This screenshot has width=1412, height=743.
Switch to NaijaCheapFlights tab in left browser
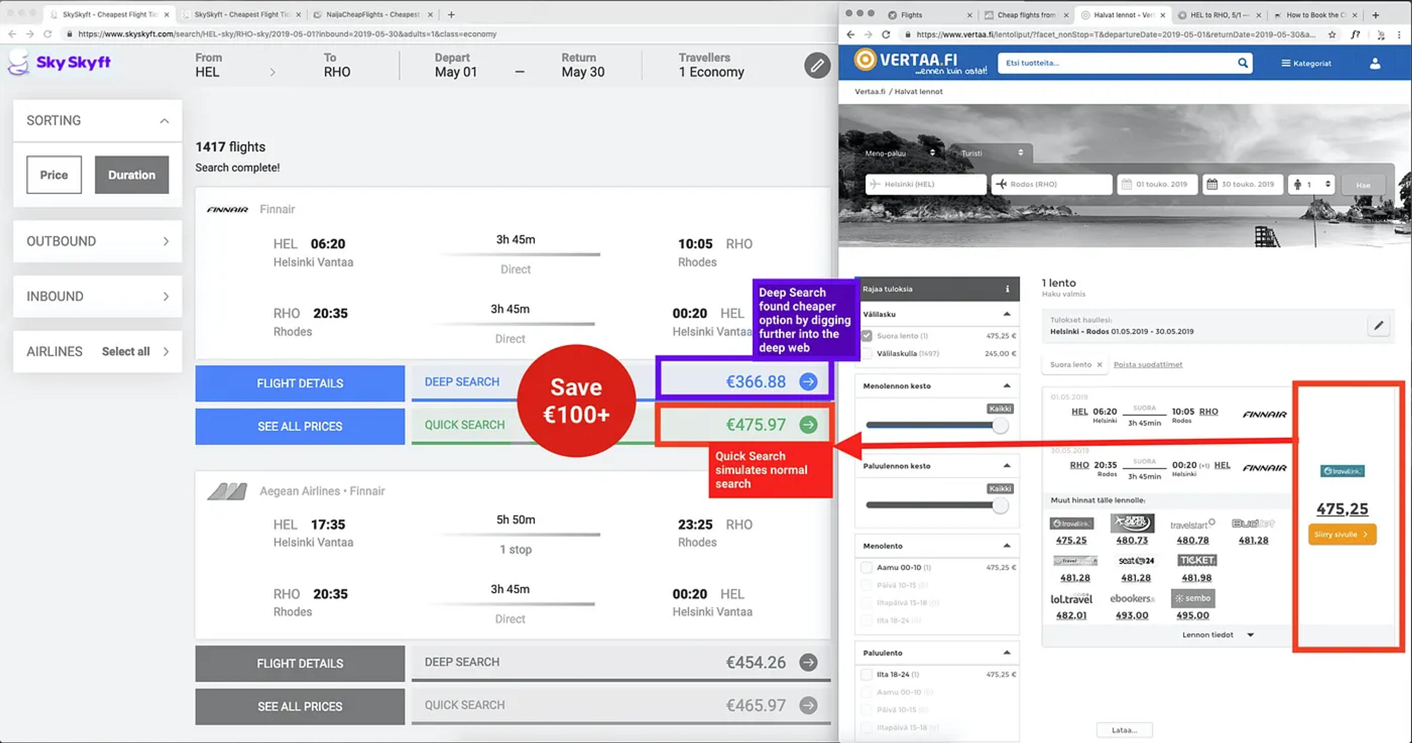(373, 15)
